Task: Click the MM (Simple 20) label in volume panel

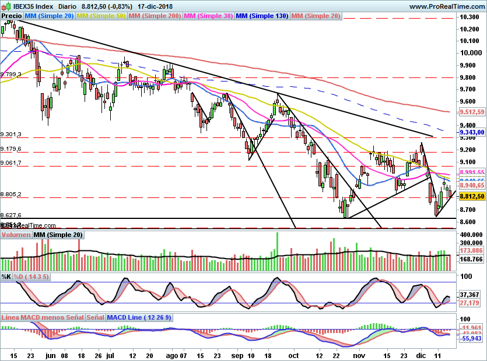Action: tap(58, 235)
